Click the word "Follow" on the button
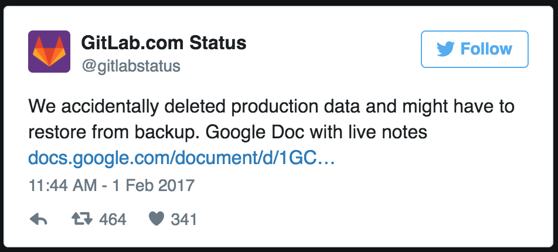The image size is (558, 252). 486,49
